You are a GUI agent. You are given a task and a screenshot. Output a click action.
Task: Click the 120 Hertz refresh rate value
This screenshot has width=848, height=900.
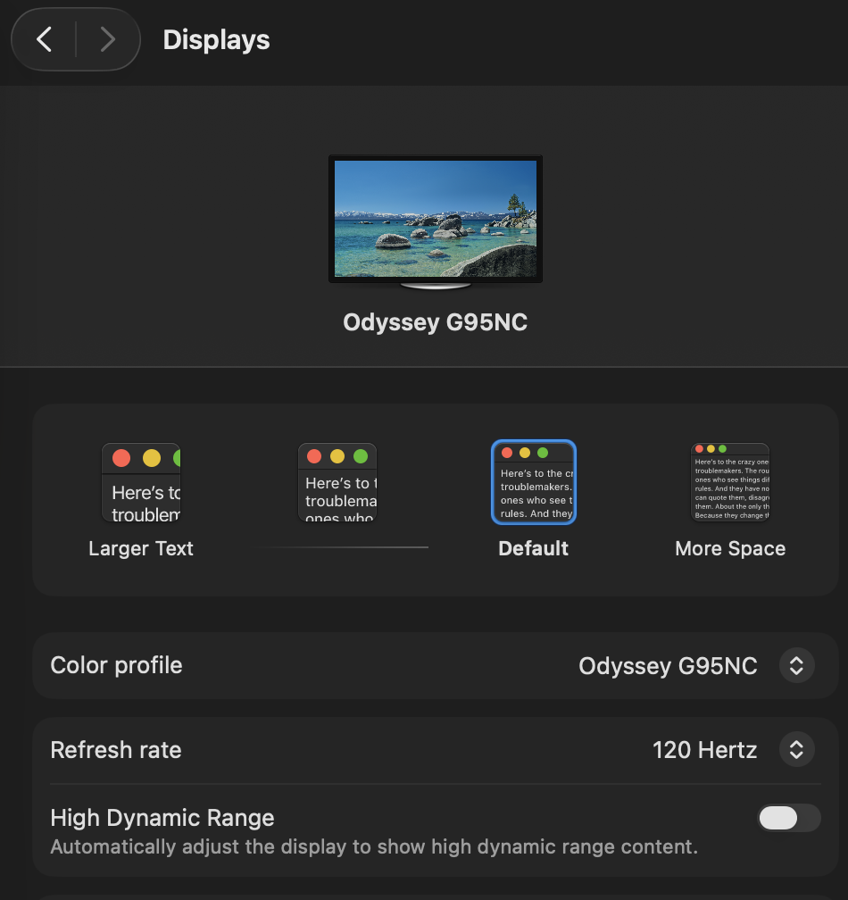(x=704, y=750)
